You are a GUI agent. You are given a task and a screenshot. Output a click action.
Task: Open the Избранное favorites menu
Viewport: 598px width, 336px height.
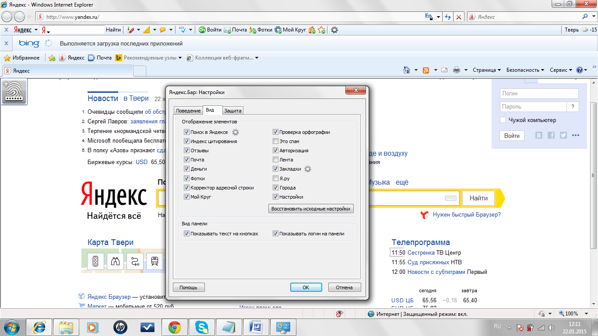(x=21, y=58)
